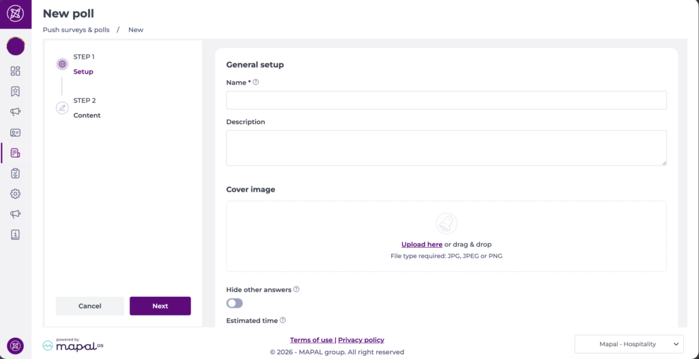The width and height of the screenshot is (699, 359).
Task: Select the ID card sidebar icon
Action: (15, 132)
